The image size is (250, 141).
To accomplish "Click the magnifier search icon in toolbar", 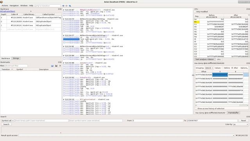I will (70, 6).
